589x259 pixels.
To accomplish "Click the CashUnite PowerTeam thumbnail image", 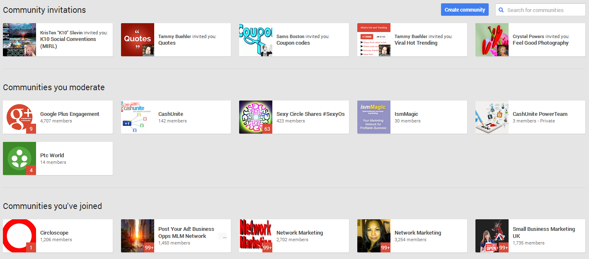I will [492, 117].
